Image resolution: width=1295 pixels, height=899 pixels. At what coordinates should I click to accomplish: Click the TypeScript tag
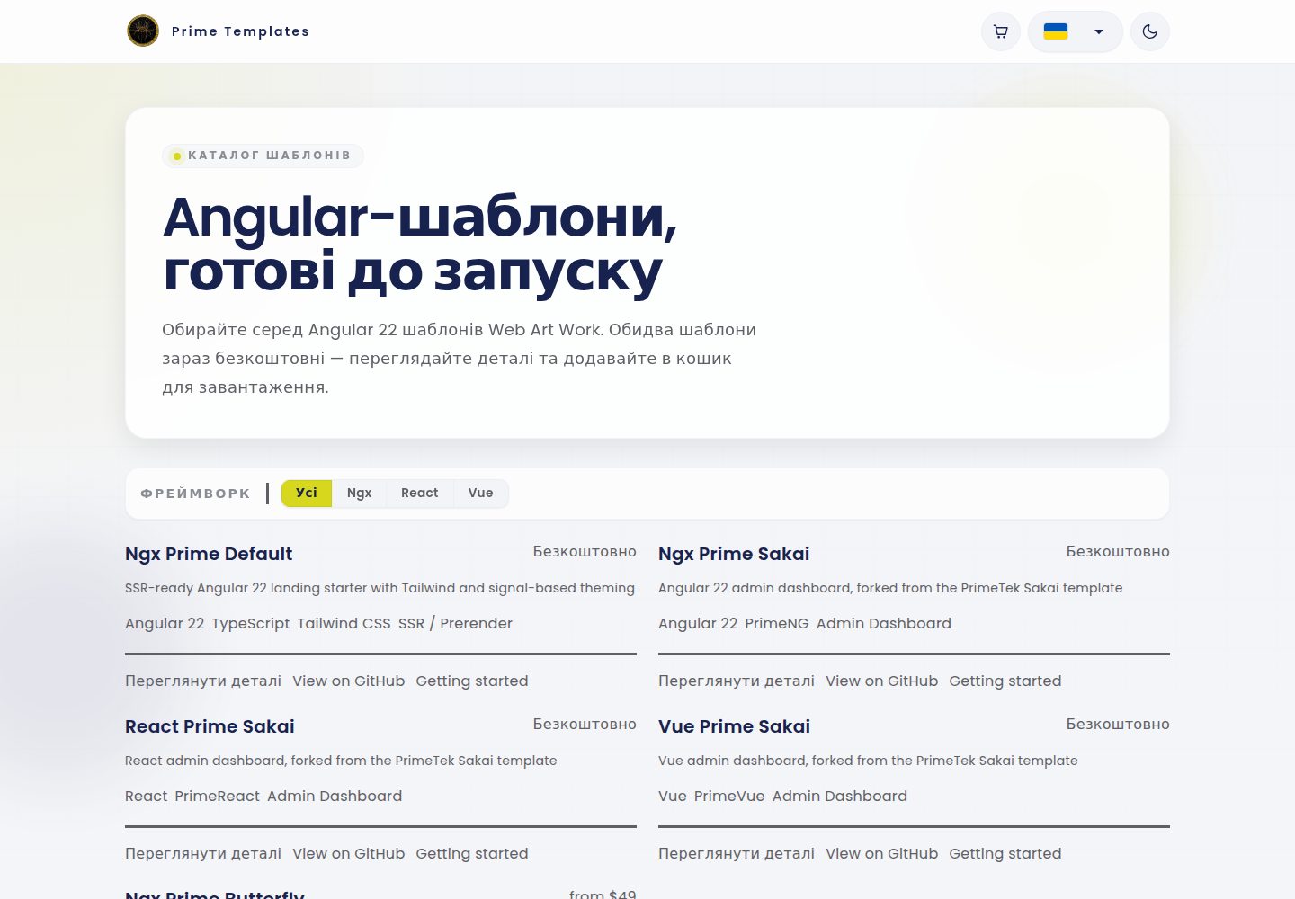click(x=251, y=623)
